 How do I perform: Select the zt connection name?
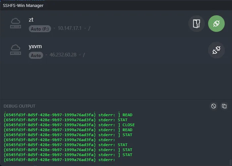click(31, 20)
